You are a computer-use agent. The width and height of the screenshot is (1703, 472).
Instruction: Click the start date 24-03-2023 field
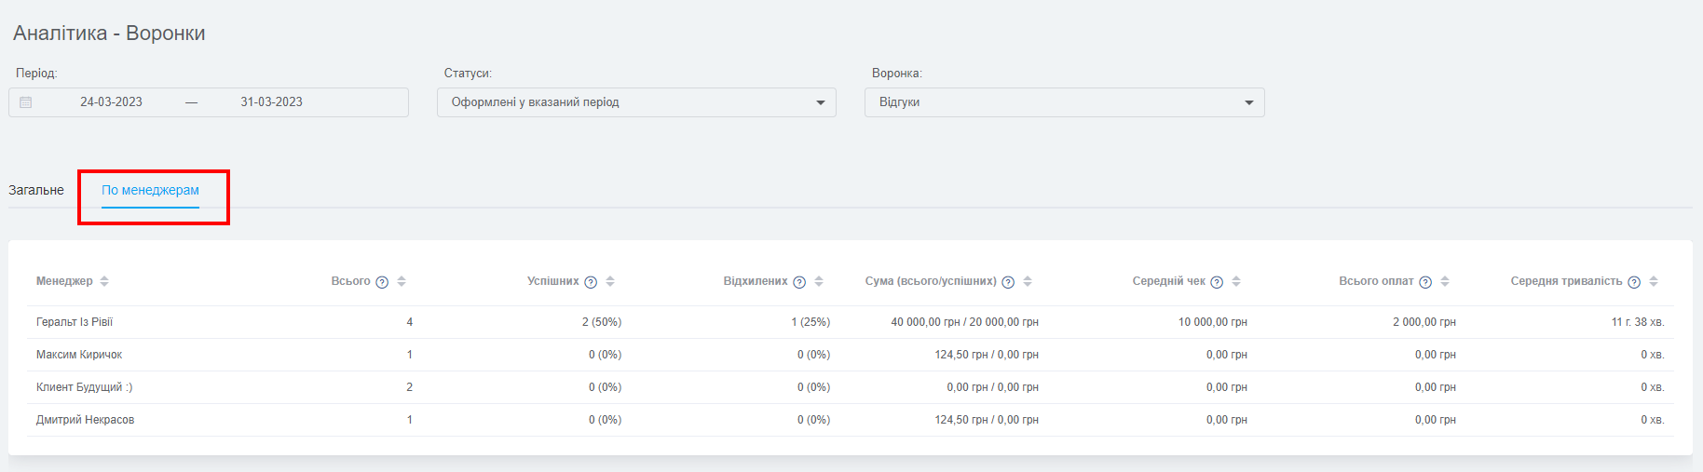click(111, 102)
